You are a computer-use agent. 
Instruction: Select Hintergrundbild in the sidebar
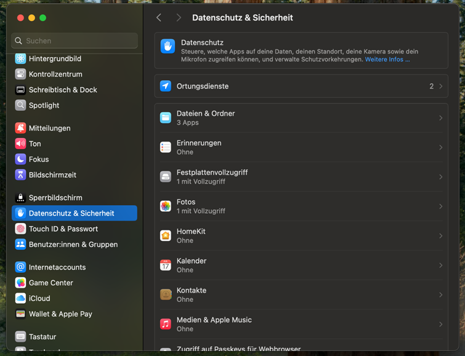point(55,59)
